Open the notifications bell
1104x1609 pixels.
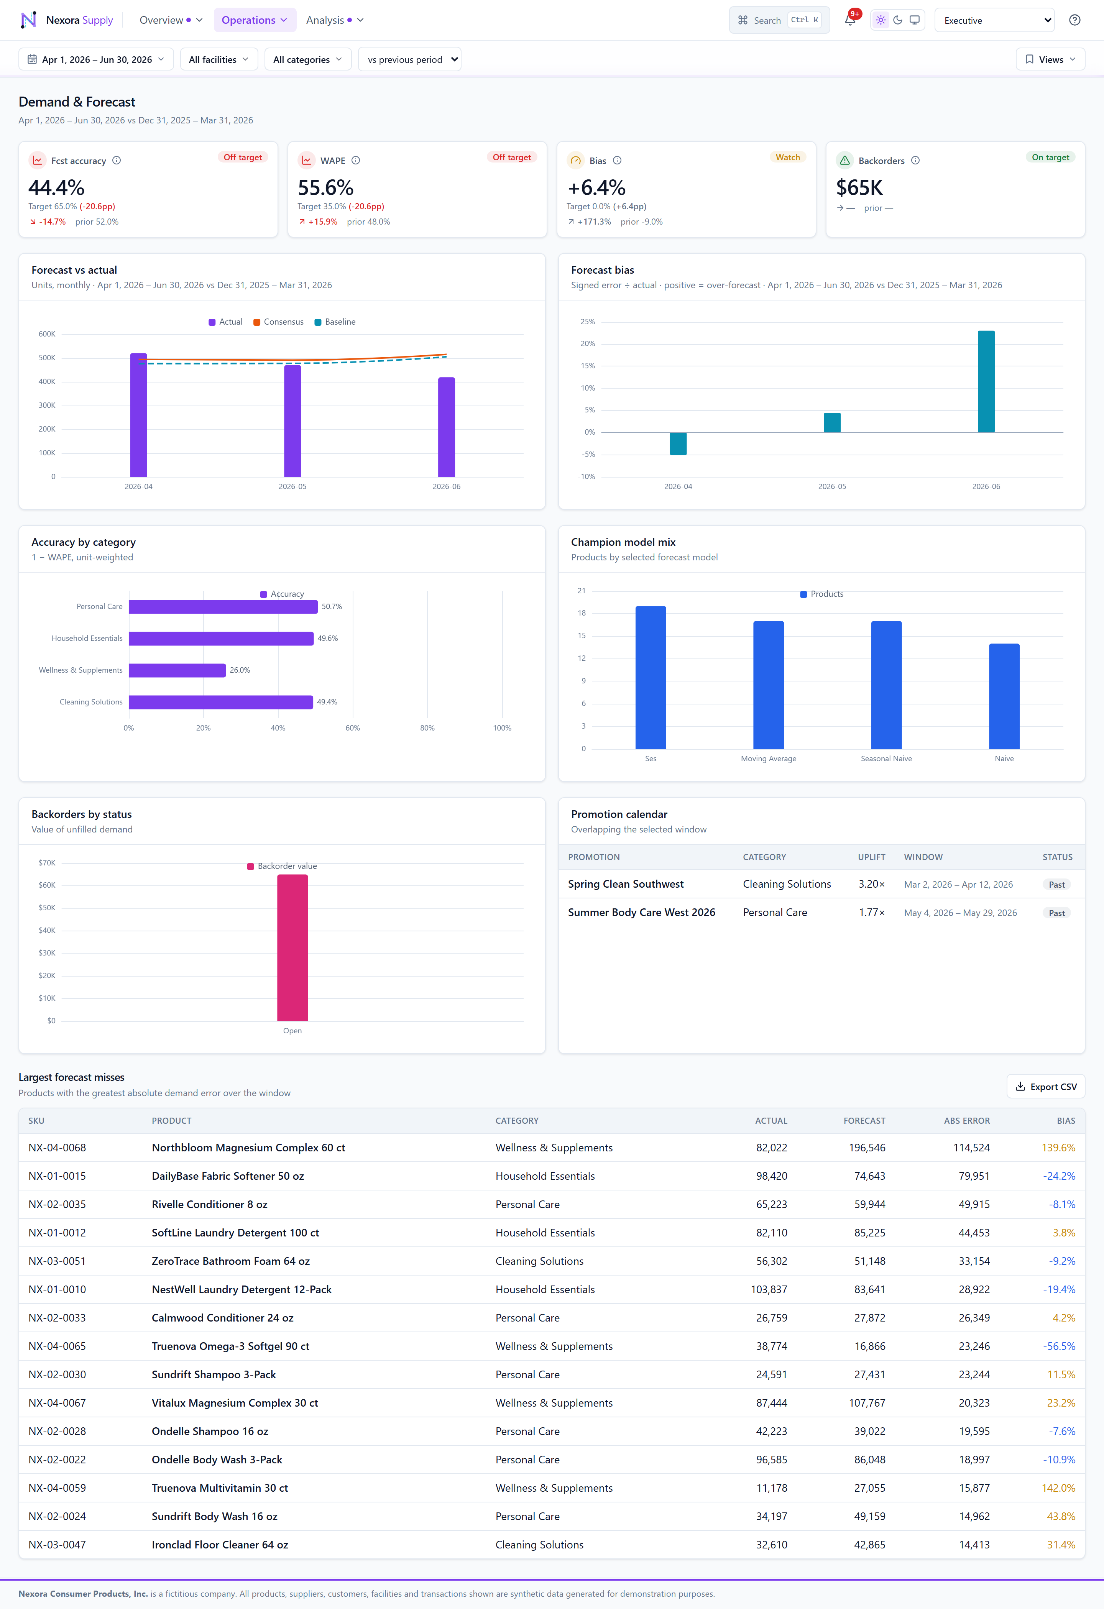pyautogui.click(x=850, y=20)
